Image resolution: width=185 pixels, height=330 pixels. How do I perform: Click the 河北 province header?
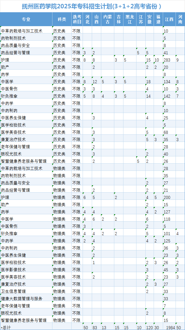pyautogui.click(x=87, y=19)
